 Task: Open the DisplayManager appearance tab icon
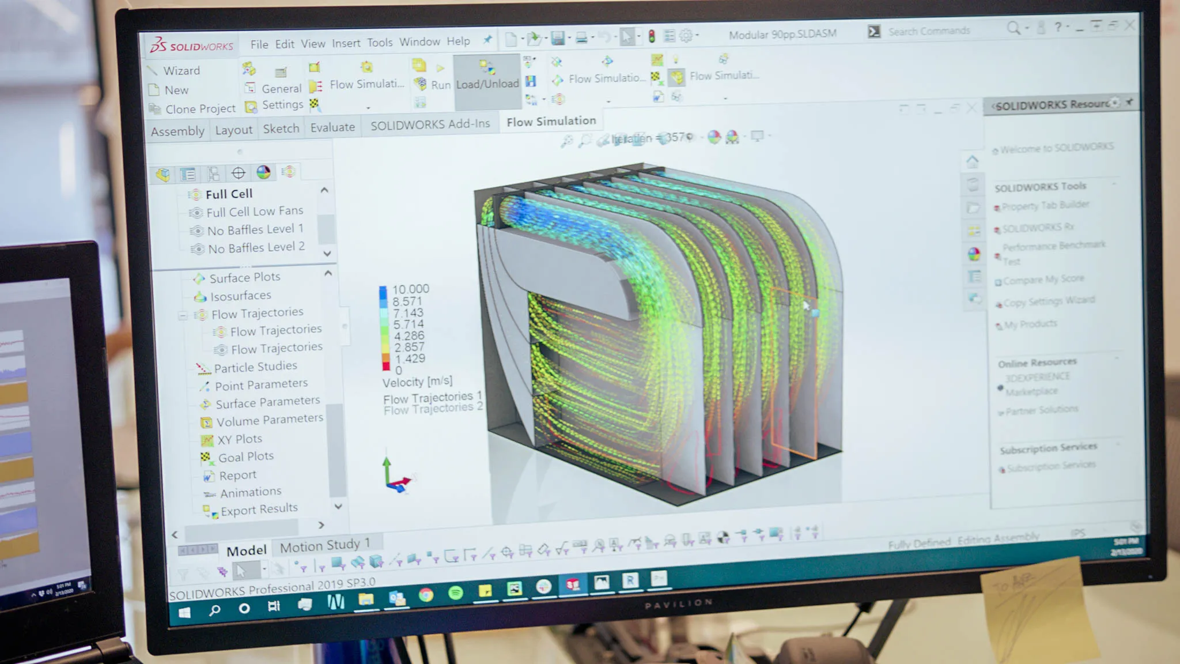263,172
